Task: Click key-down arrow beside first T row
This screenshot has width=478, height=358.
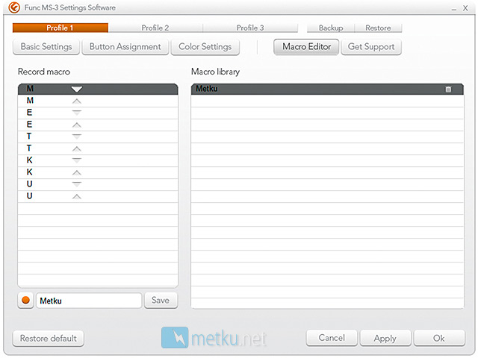Action: click(76, 136)
